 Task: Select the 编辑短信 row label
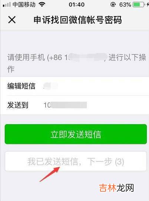coord(21,86)
